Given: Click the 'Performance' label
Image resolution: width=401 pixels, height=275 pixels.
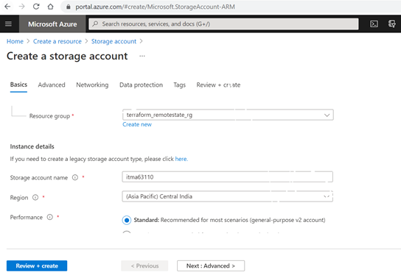Looking at the screenshot, I should [27, 218].
